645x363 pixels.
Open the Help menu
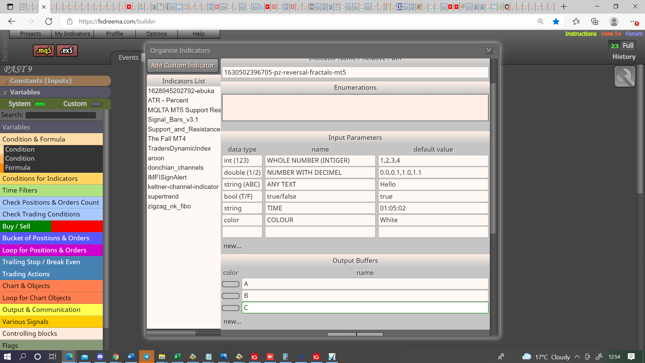[x=199, y=34]
